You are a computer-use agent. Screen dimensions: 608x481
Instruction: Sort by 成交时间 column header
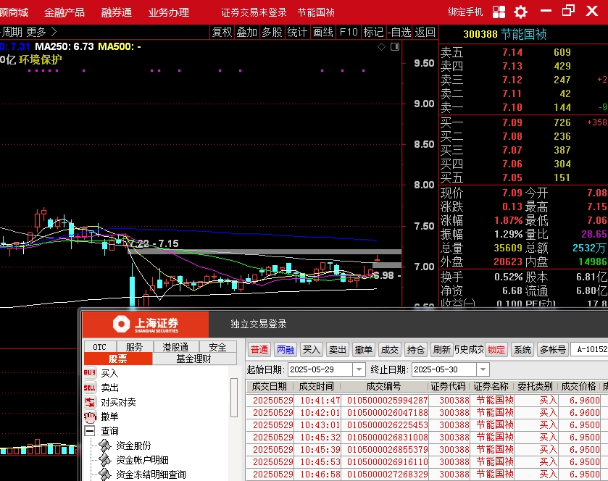coord(316,386)
